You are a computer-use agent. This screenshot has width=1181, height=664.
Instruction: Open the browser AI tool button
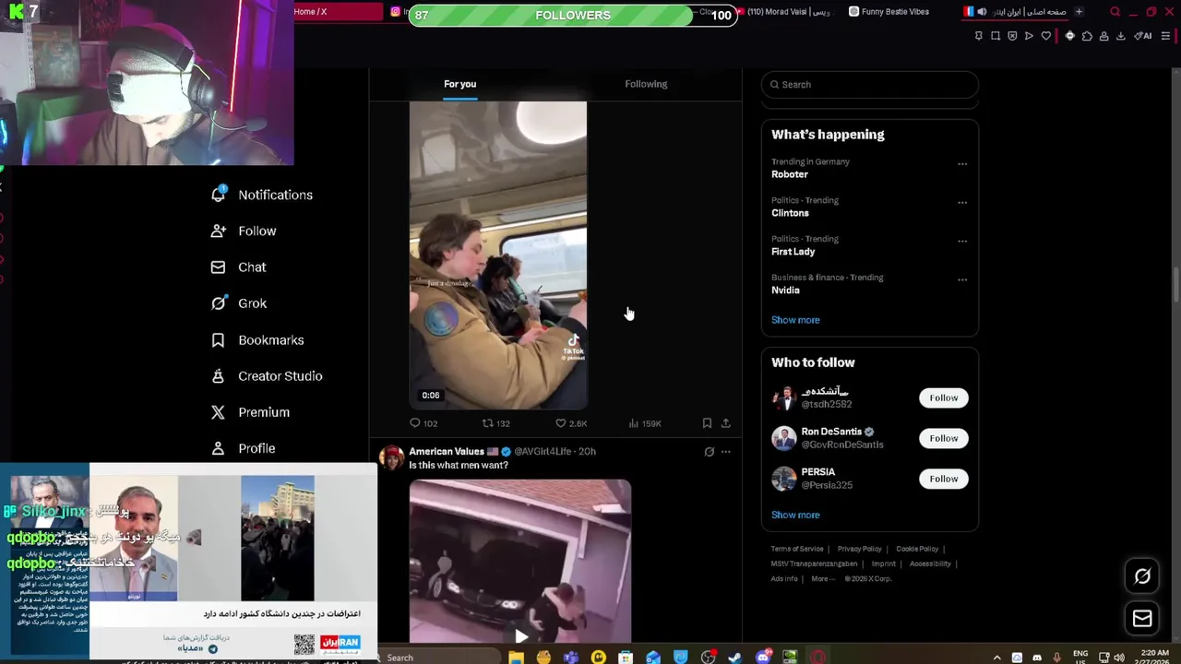pyautogui.click(x=1142, y=36)
